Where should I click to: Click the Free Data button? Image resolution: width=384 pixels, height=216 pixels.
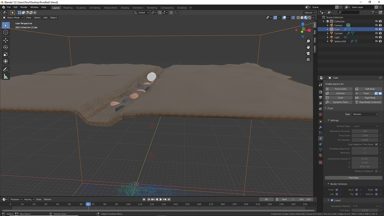[x=353, y=177]
